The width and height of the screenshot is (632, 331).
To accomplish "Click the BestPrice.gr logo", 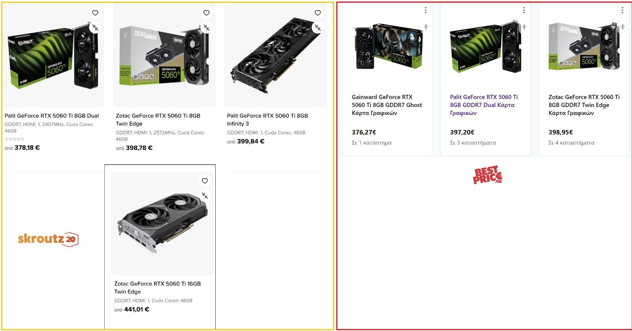I will point(487,175).
